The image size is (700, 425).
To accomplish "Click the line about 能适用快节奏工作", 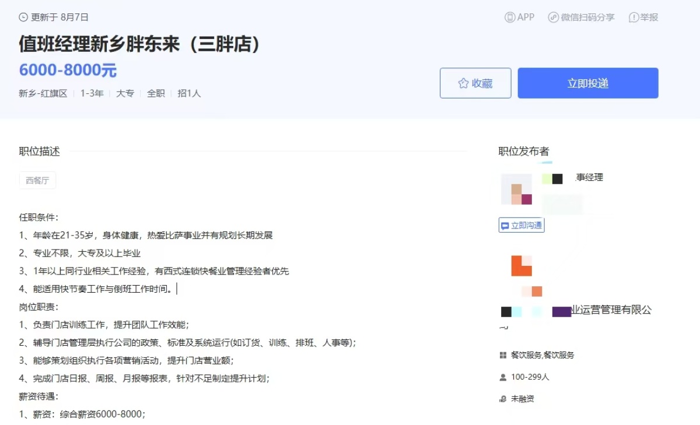I will pyautogui.click(x=96, y=289).
